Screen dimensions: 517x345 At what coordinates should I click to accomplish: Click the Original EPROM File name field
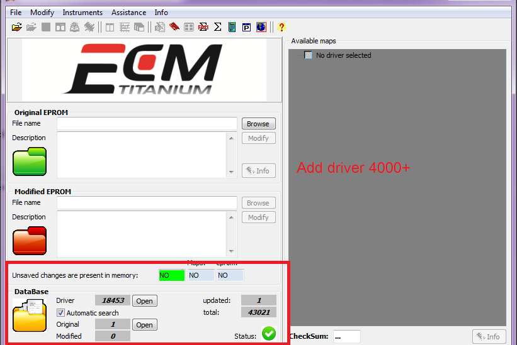(147, 124)
